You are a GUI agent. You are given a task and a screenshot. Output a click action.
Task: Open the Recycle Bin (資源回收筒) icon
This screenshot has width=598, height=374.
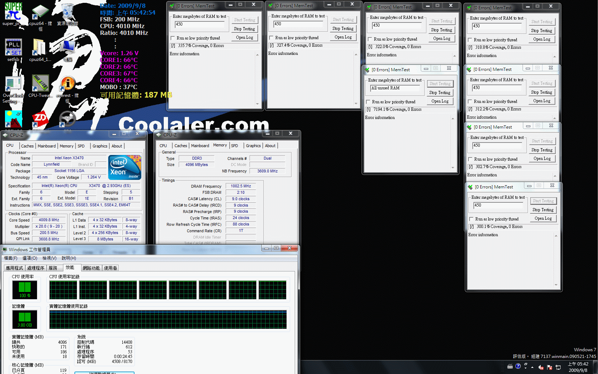67,11
